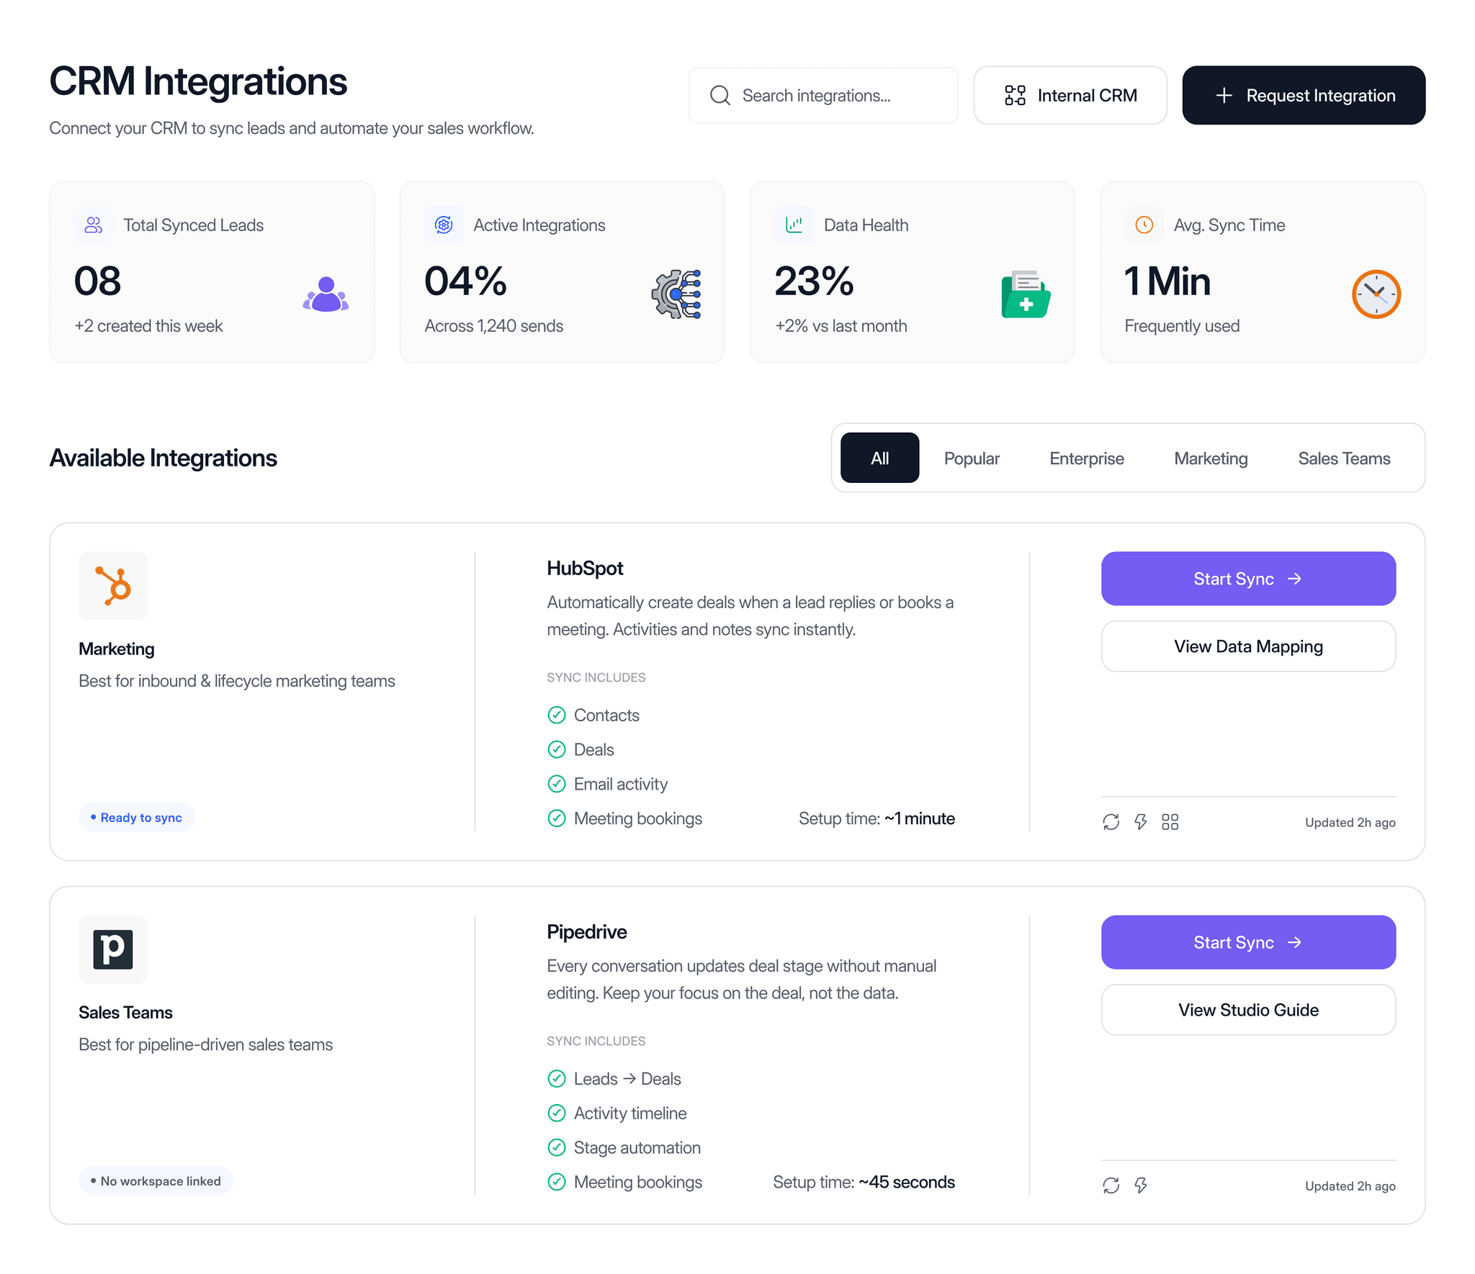
Task: Click the sync refresh icon on HubSpot card
Action: tap(1111, 822)
